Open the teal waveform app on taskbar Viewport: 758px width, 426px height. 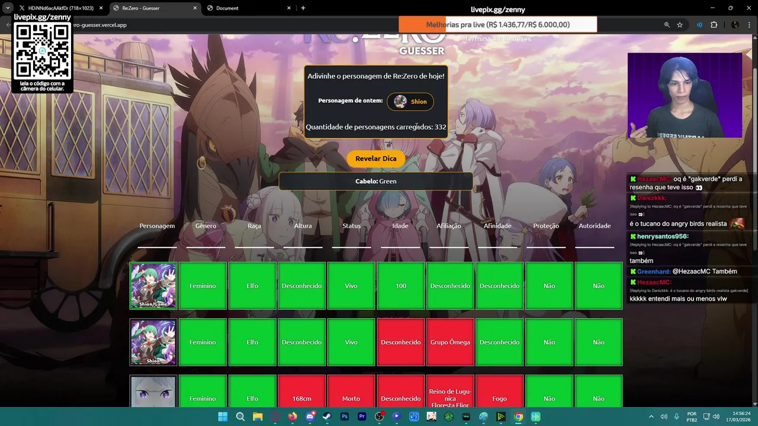coord(536,417)
